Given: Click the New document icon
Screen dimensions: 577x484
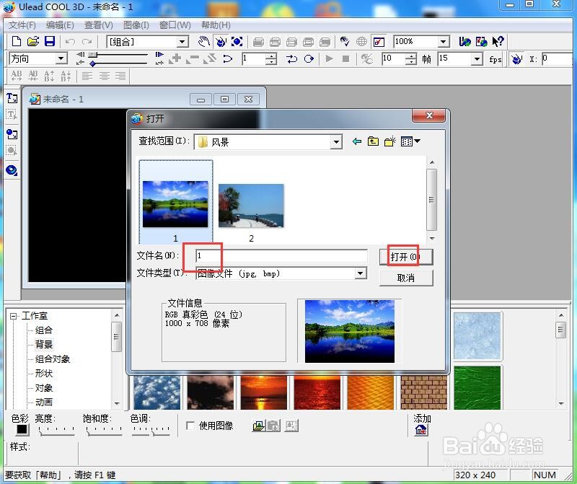Looking at the screenshot, I should [x=17, y=41].
